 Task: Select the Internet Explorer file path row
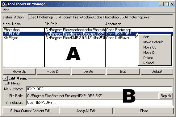pyautogui.click(x=75, y=34)
